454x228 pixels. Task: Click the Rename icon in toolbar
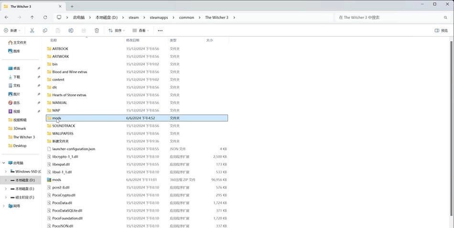coord(71,31)
